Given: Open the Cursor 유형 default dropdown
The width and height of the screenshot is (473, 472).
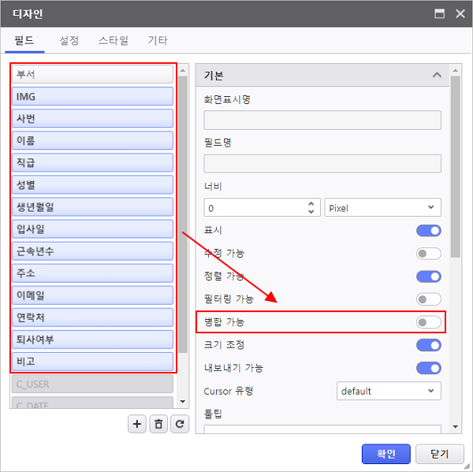Looking at the screenshot, I should pos(388,391).
